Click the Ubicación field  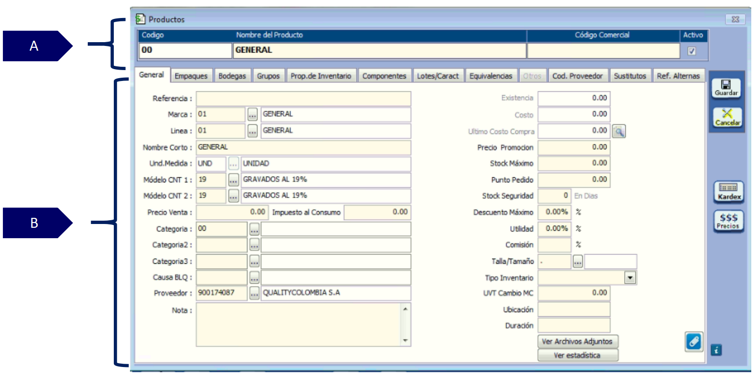(x=574, y=310)
